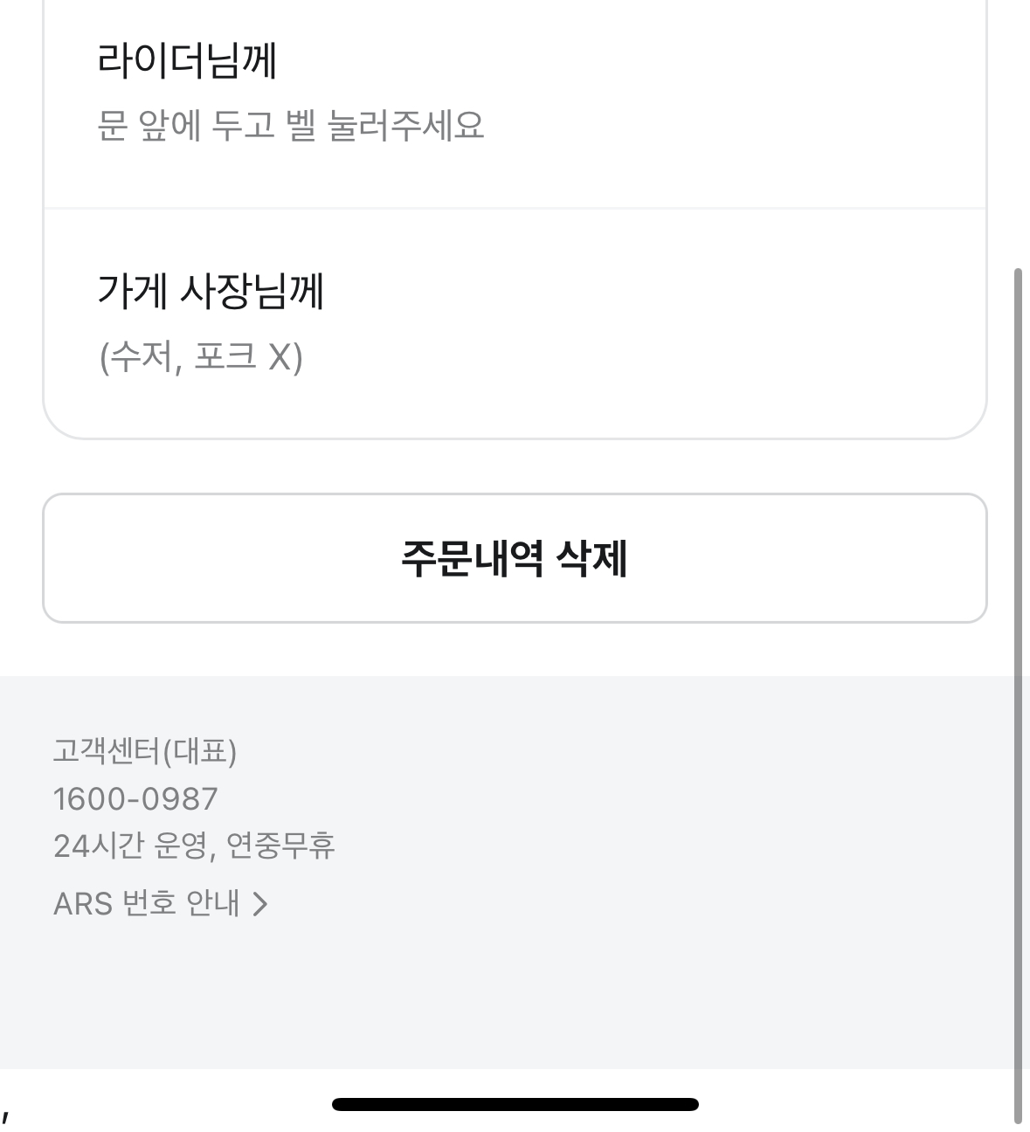Tap the black home indicator bar
The width and height of the screenshot is (1030, 1132).
point(515,1104)
